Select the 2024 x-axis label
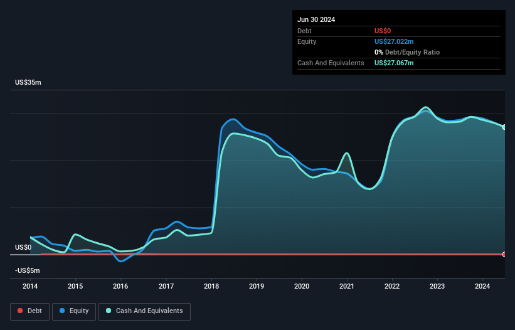Viewport: 515px width, 330px height. point(482,286)
